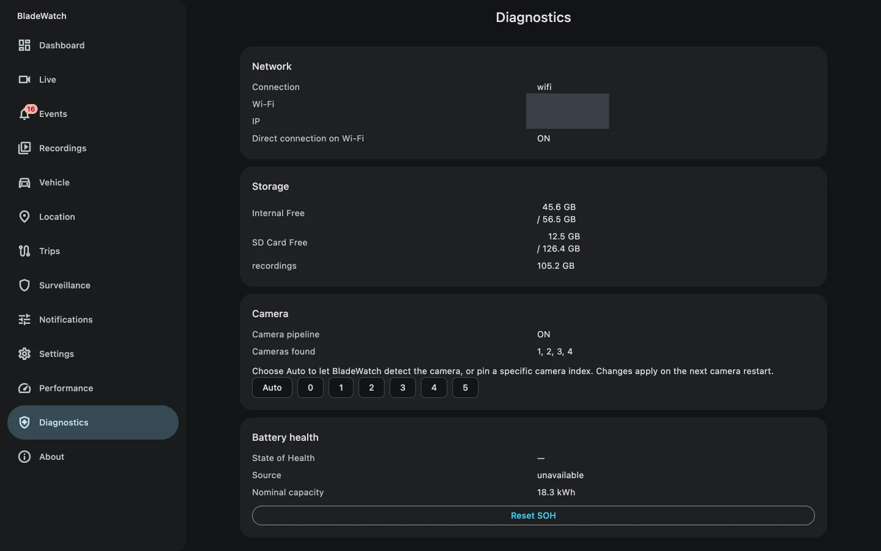
Task: Click the Cameras found value '1, 2, 3, 4'
Action: 555,351
